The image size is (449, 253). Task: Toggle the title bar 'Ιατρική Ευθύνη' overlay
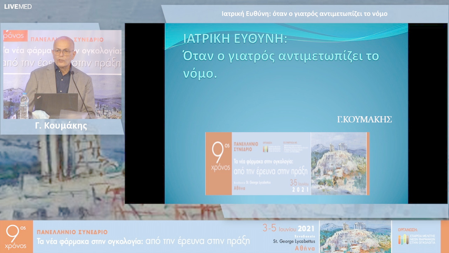[x=303, y=13]
